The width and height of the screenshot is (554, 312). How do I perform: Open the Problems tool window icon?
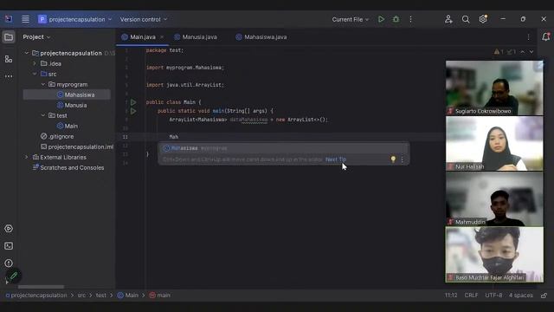[9, 263]
